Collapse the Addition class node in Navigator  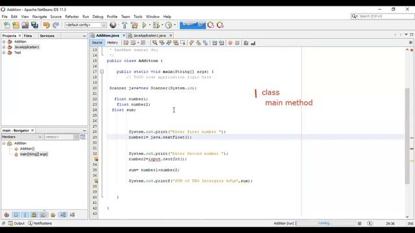4,143
